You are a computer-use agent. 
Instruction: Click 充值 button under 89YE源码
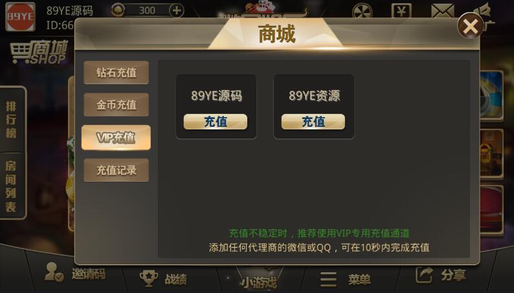click(216, 122)
